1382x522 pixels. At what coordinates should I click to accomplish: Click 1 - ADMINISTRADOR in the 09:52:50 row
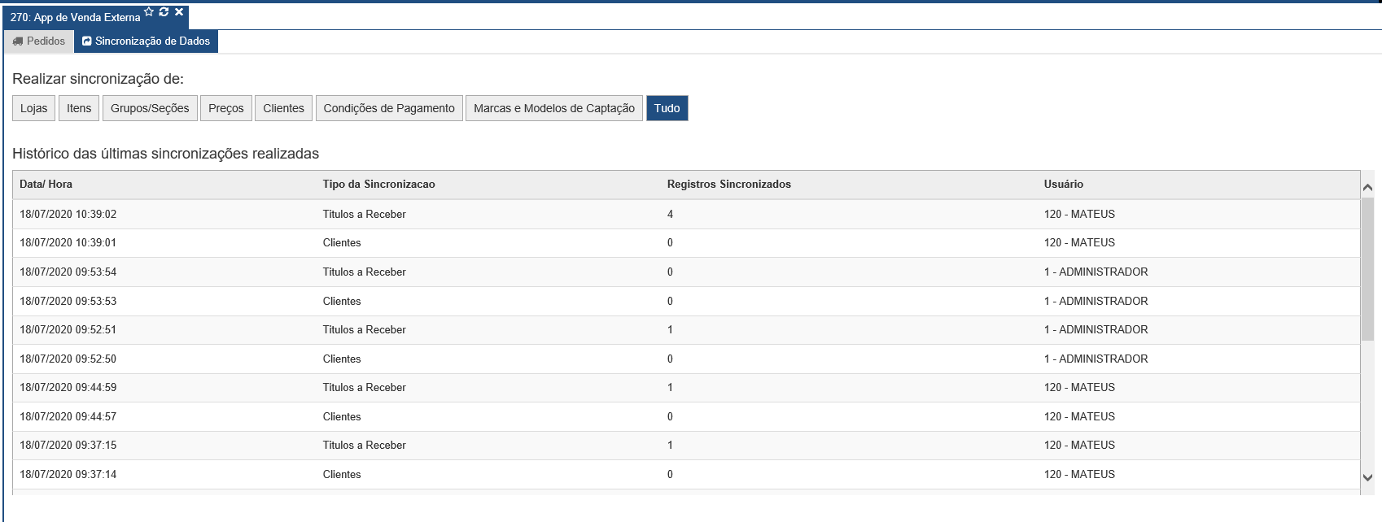pos(1096,359)
